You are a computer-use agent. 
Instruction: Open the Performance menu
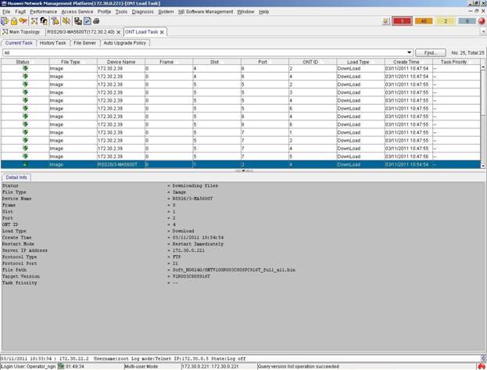(44, 12)
